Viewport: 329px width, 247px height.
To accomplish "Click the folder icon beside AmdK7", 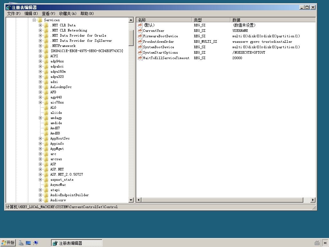I will [x=46, y=128].
